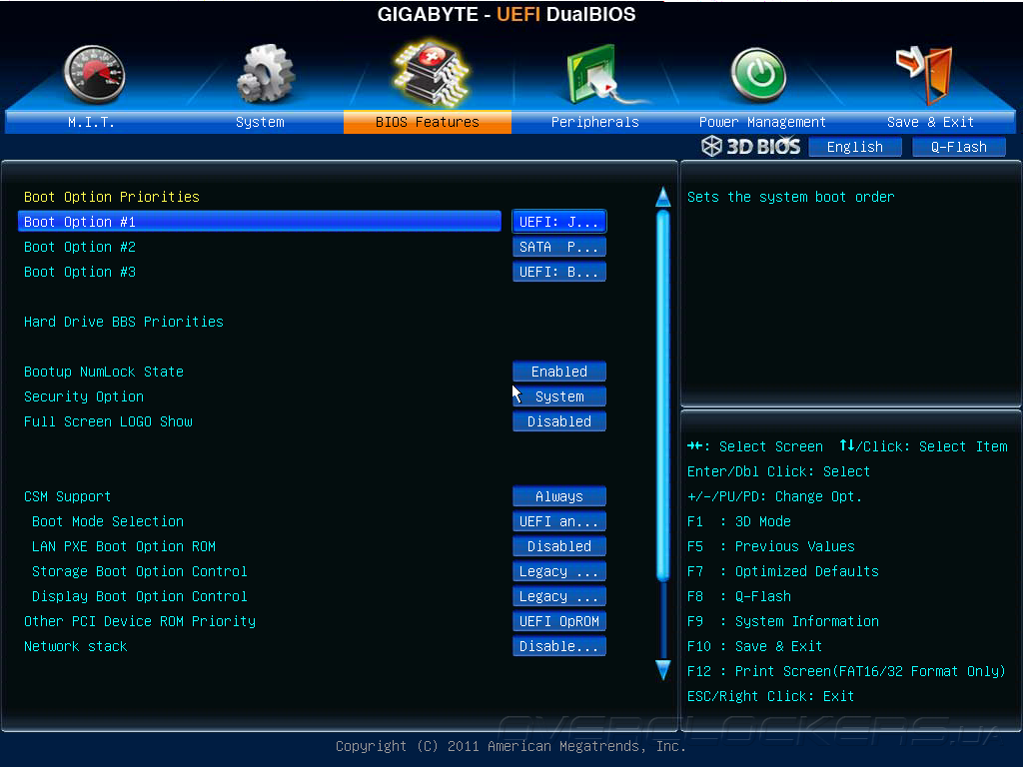This screenshot has width=1023, height=767.
Task: Click the F5 Previous Values hint
Action: click(x=770, y=546)
